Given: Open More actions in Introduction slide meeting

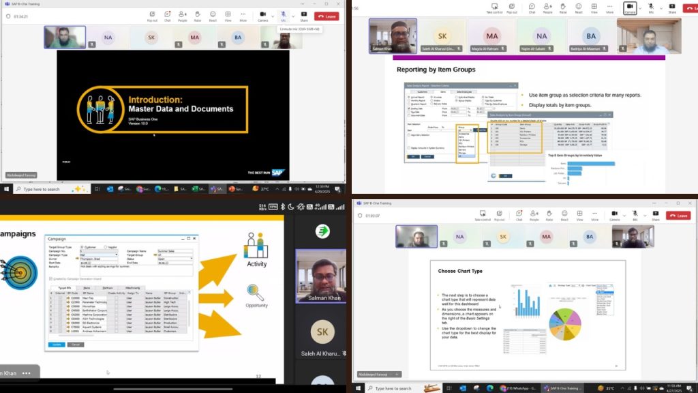Looking at the screenshot, I should tap(243, 16).
